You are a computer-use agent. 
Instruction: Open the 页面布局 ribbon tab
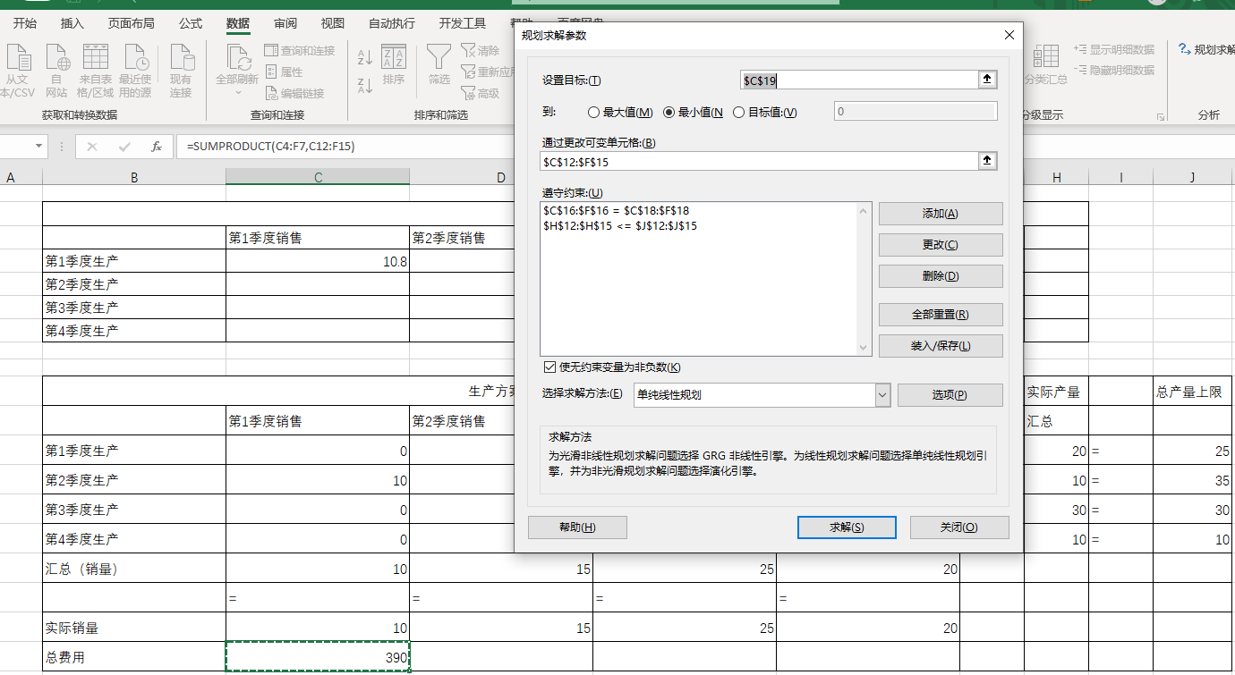pos(131,23)
